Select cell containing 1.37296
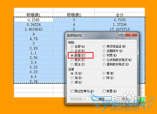Image resolution: width=157 pixels, height=114 pixels. pos(120,24)
